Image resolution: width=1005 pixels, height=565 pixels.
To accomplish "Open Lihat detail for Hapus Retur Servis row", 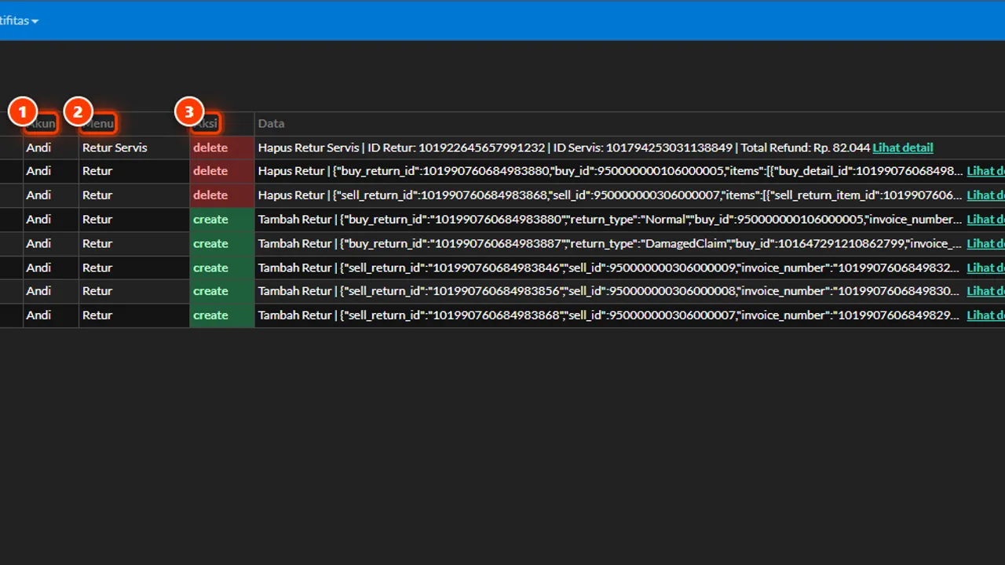I will (x=903, y=148).
